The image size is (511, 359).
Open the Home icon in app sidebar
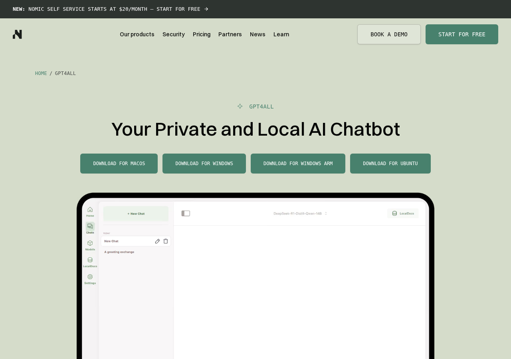pos(90,209)
